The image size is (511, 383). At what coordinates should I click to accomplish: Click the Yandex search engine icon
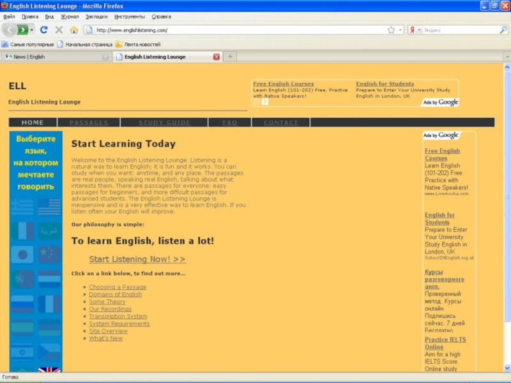pos(412,30)
